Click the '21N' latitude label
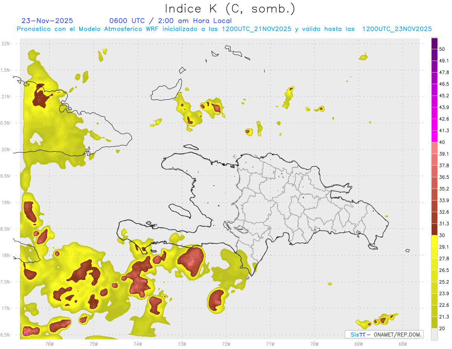 click(x=6, y=96)
